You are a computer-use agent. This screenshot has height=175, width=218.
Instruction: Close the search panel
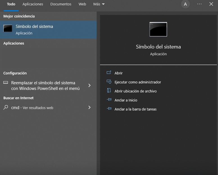click(x=211, y=4)
